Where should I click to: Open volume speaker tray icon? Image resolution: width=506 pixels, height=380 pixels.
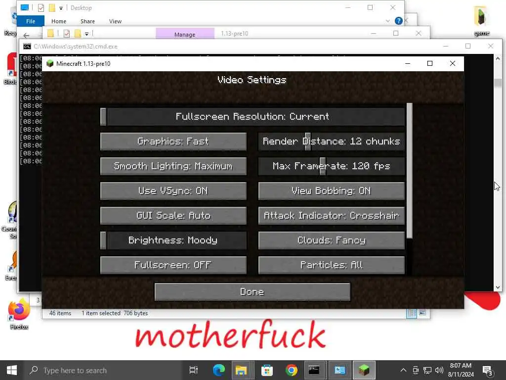[439, 370]
